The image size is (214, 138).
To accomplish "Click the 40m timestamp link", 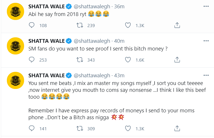I will click(x=119, y=41).
